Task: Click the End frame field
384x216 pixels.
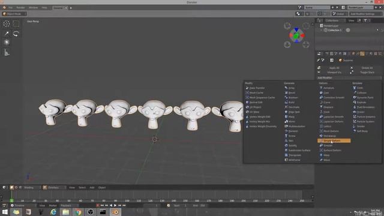Action: pos(199,205)
